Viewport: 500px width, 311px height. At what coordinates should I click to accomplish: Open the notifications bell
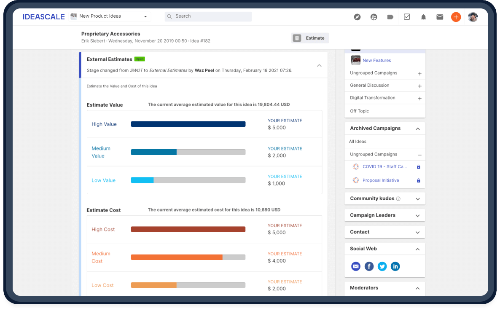point(423,17)
